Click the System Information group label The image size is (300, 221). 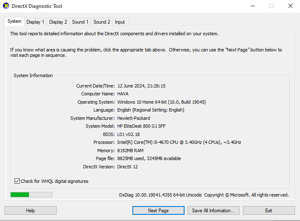click(x=33, y=75)
